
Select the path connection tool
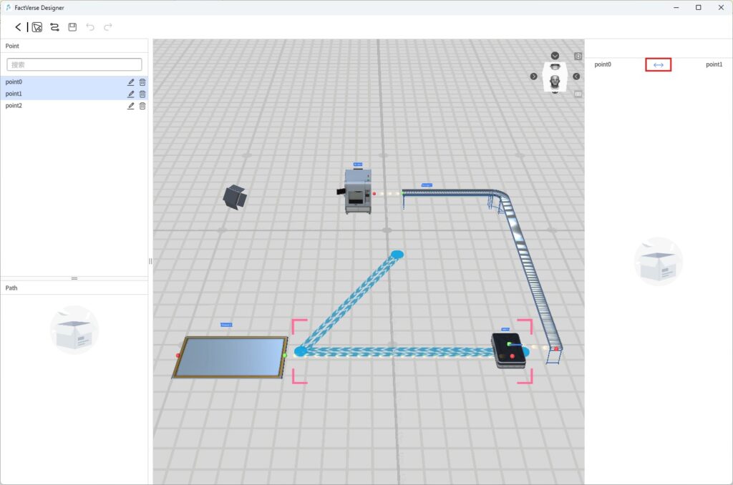tap(54, 27)
